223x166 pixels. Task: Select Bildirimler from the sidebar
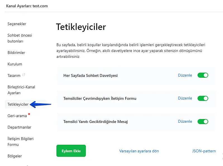coord(16,53)
